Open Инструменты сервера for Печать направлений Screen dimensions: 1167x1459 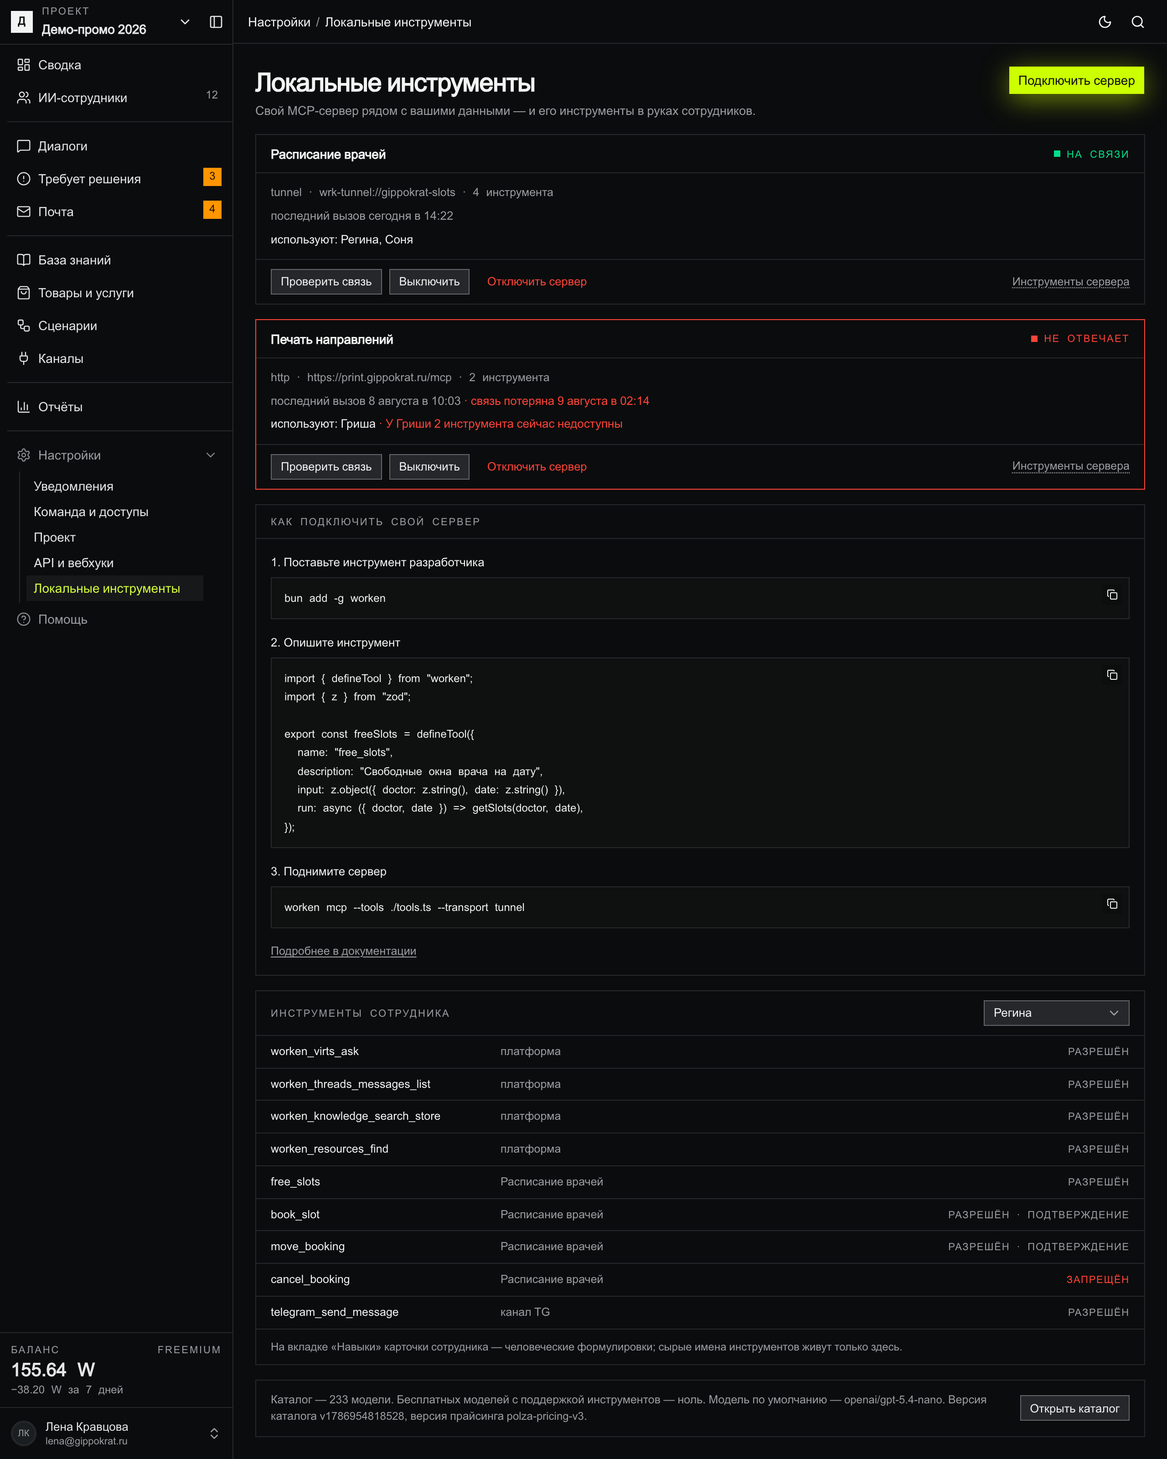click(1070, 466)
